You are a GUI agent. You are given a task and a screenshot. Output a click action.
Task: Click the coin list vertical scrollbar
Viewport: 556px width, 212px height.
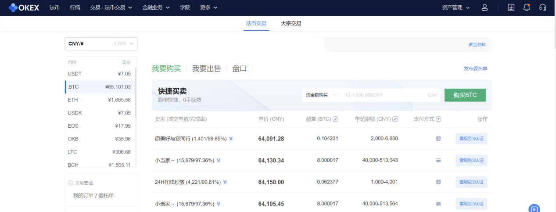click(136, 92)
